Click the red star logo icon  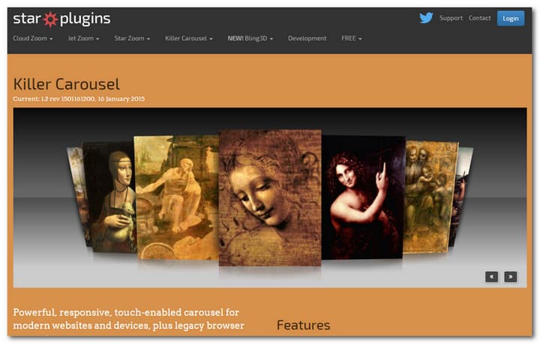pyautogui.click(x=50, y=20)
